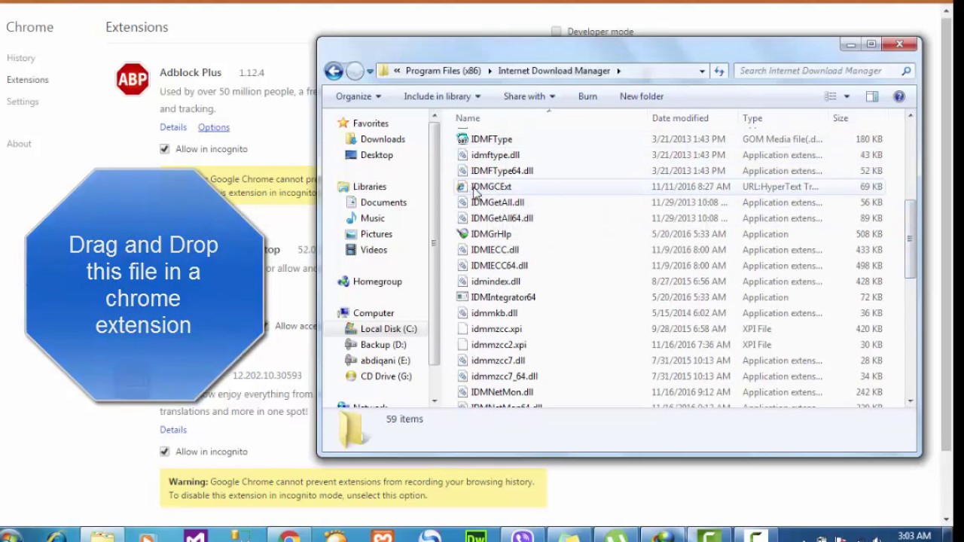The image size is (964, 542).
Task: Open the view options dropdown arrow
Action: tap(847, 96)
